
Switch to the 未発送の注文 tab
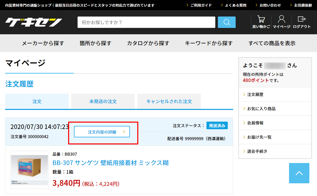point(103,101)
